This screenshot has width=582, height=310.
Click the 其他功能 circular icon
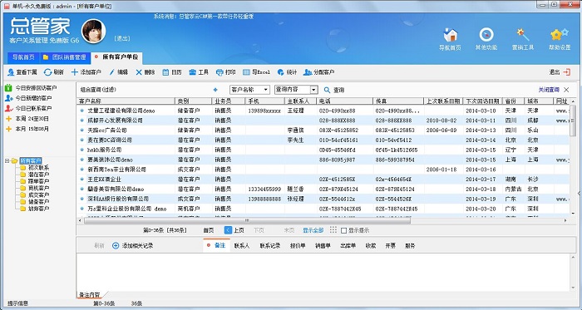[486, 35]
